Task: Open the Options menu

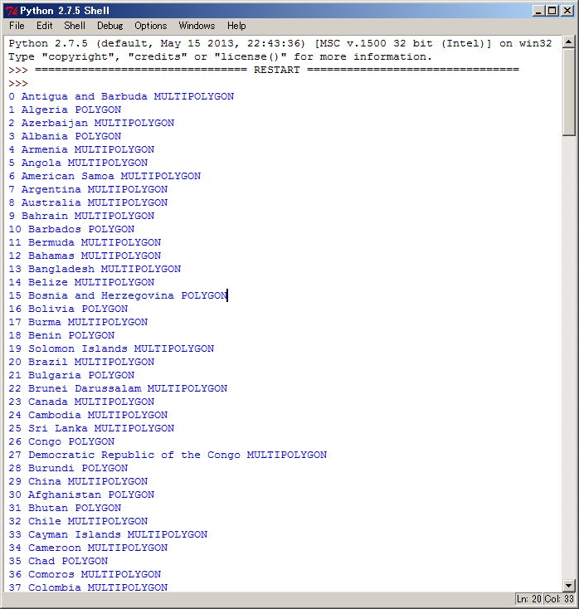Action: coord(150,26)
